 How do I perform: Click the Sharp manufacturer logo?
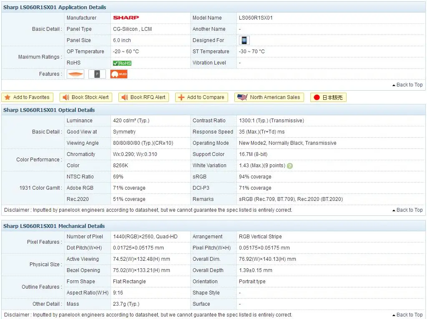tap(126, 17)
